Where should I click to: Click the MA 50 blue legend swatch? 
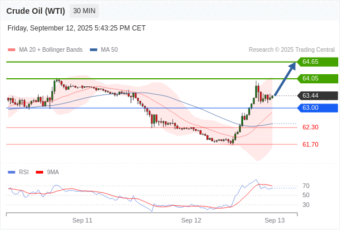[93, 50]
